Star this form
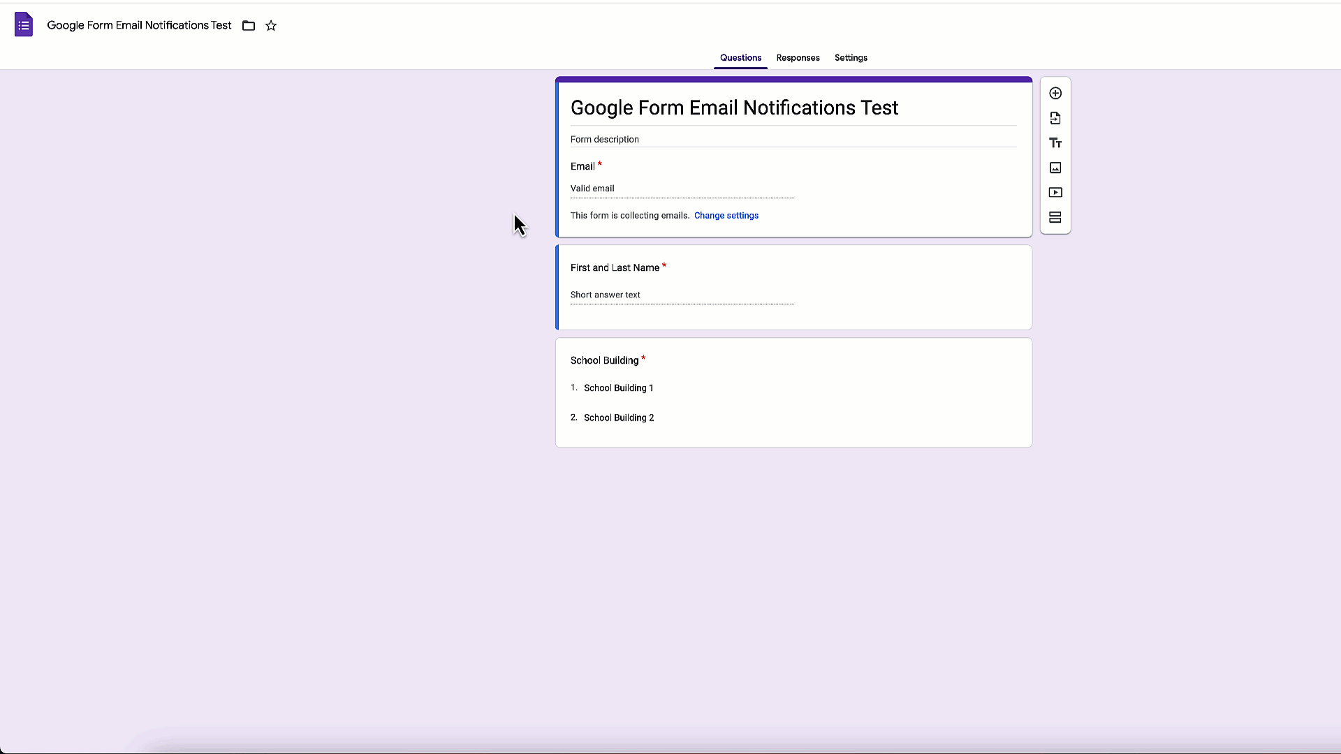Viewport: 1341px width, 754px height. [x=272, y=26]
